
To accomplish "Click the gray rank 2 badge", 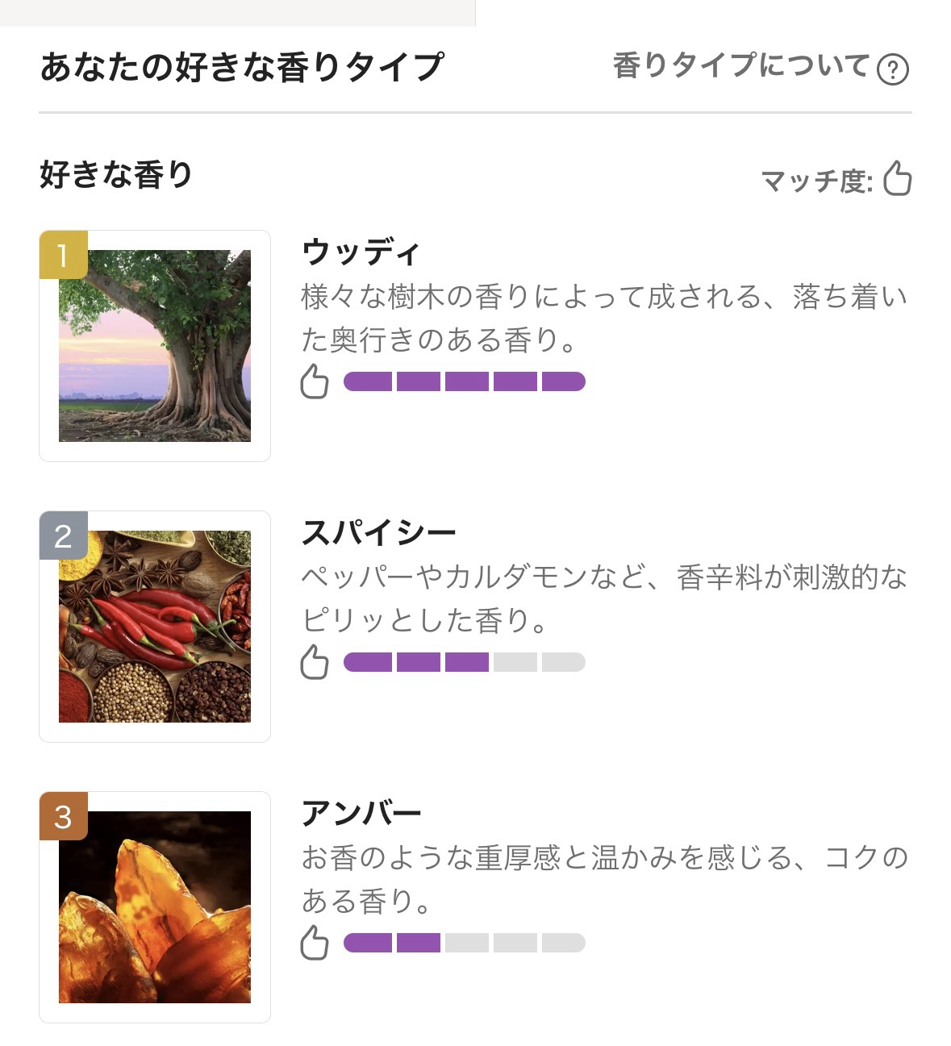I will tap(63, 536).
